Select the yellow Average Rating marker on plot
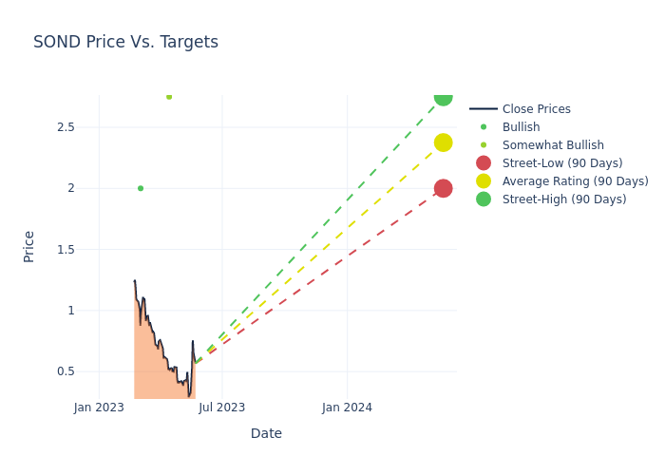The width and height of the screenshot is (665, 475). pos(443,142)
